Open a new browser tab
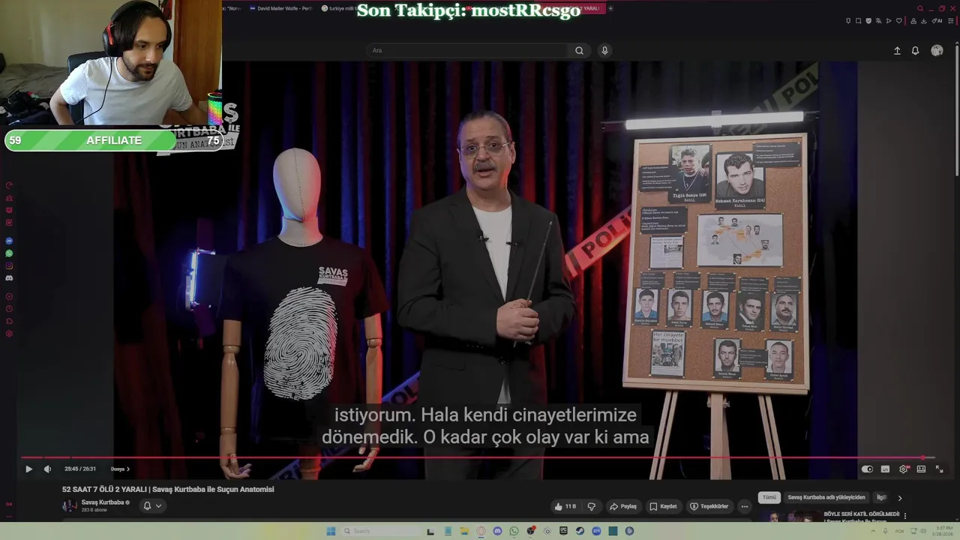Image resolution: width=960 pixels, height=540 pixels. pos(610,8)
